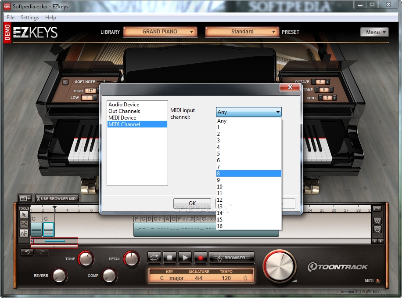The height and width of the screenshot is (298, 402).
Task: Select the text edit tool
Action: coord(24,233)
